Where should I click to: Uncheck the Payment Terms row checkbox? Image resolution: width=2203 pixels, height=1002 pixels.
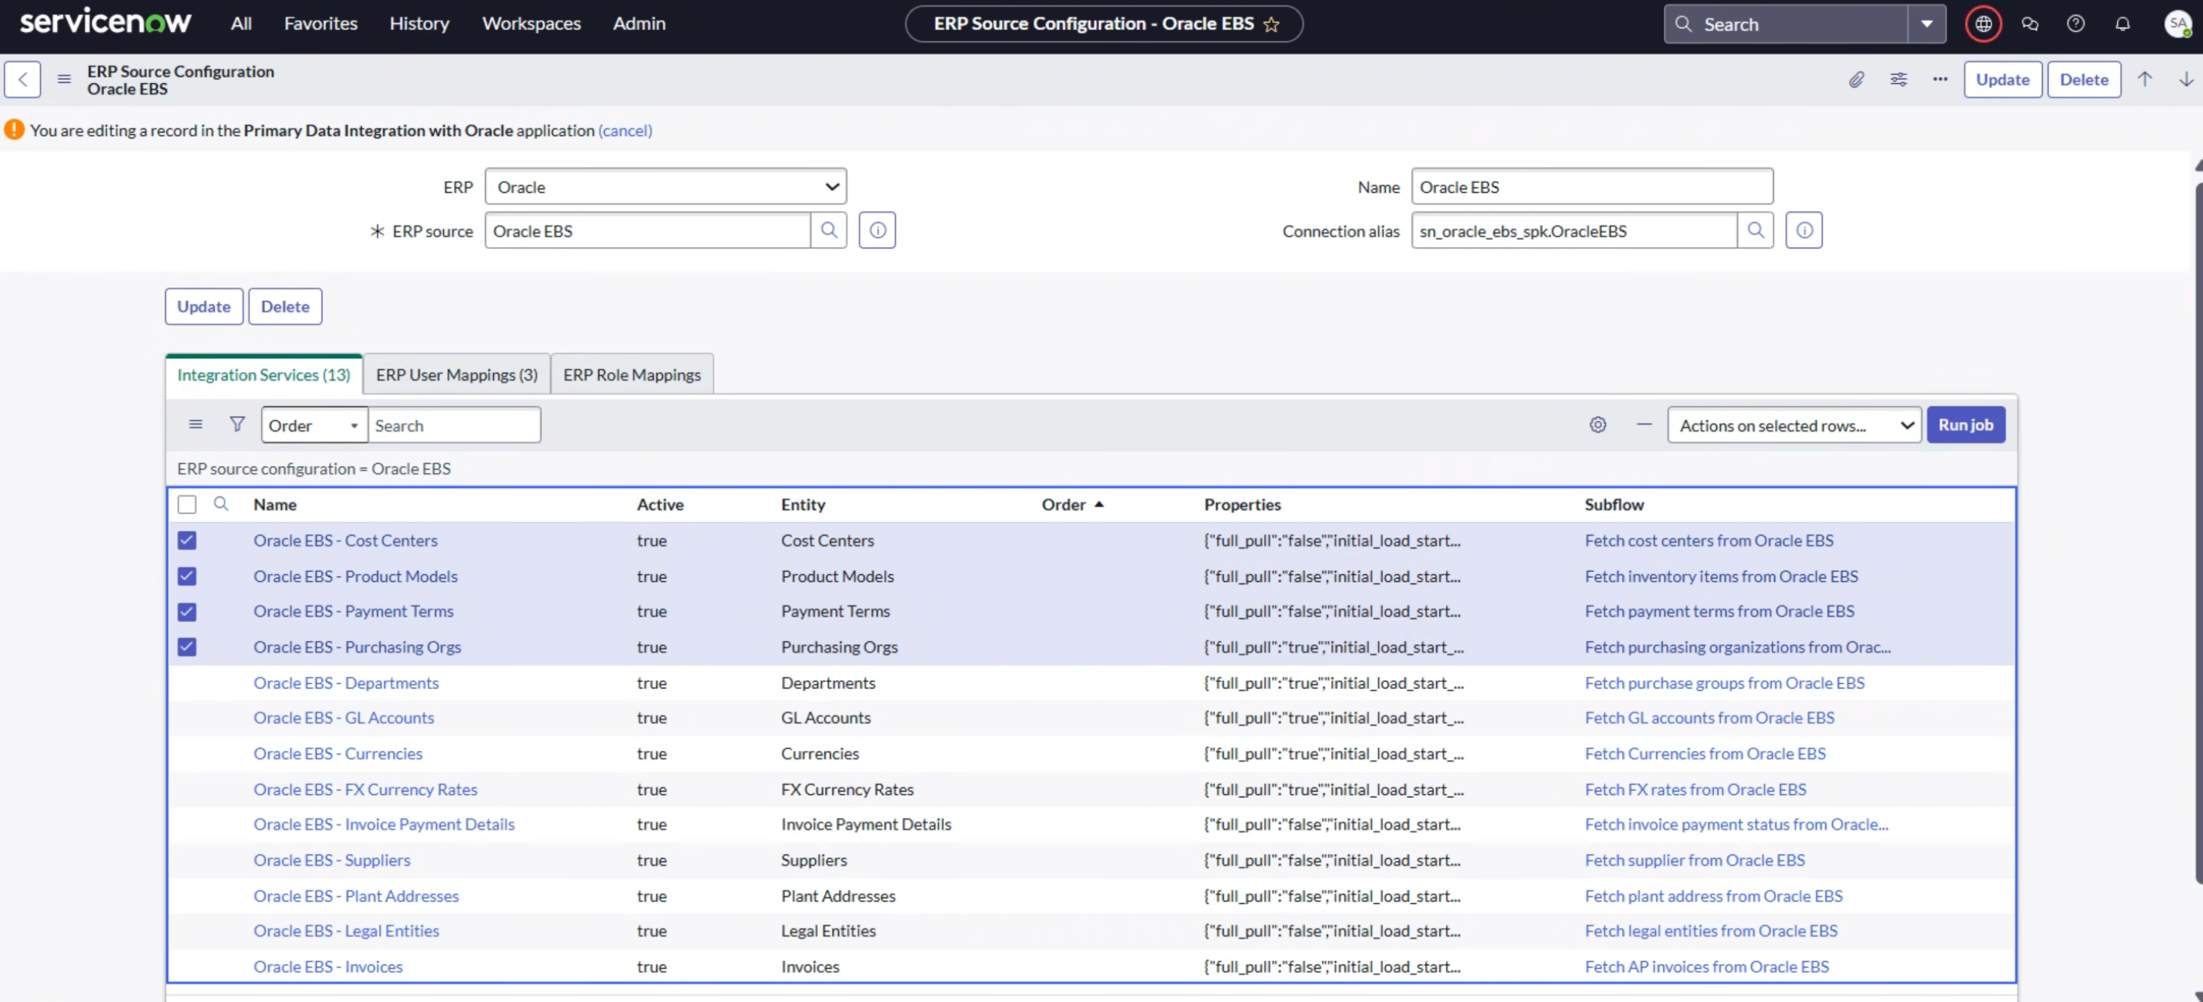point(187,611)
